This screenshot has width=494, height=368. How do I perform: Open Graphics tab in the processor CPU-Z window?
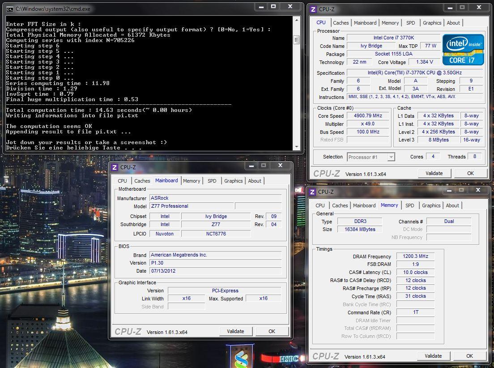point(432,23)
